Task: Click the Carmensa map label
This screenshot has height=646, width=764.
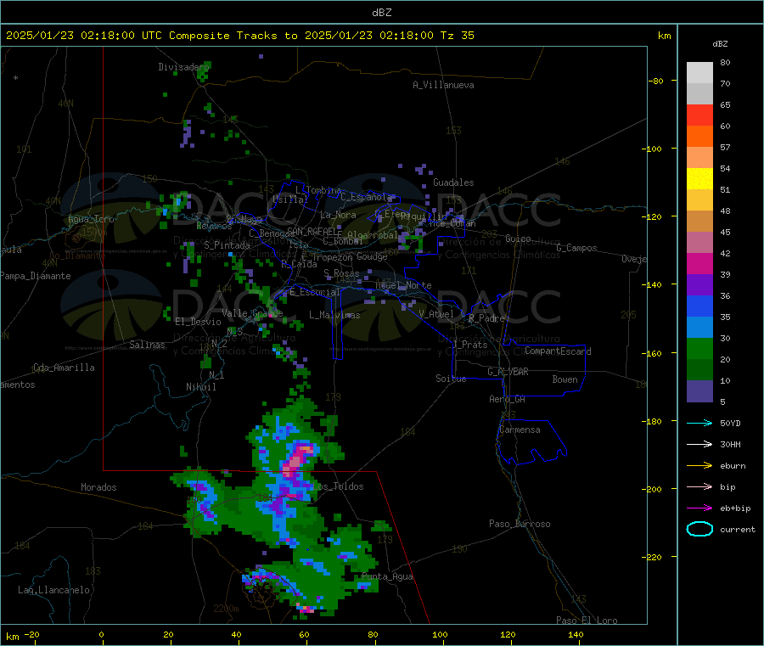Action: pyautogui.click(x=520, y=430)
